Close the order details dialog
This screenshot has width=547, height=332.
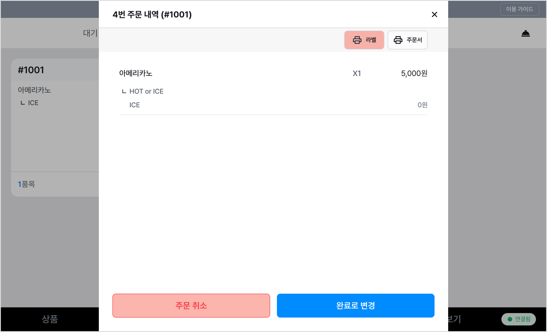(x=434, y=14)
